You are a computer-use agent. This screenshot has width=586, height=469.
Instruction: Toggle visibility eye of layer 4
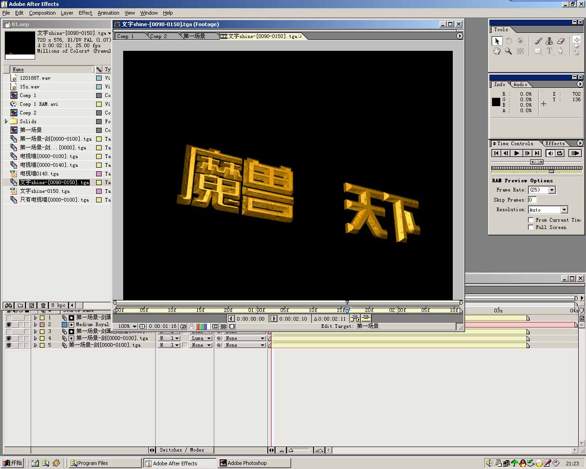pos(8,338)
